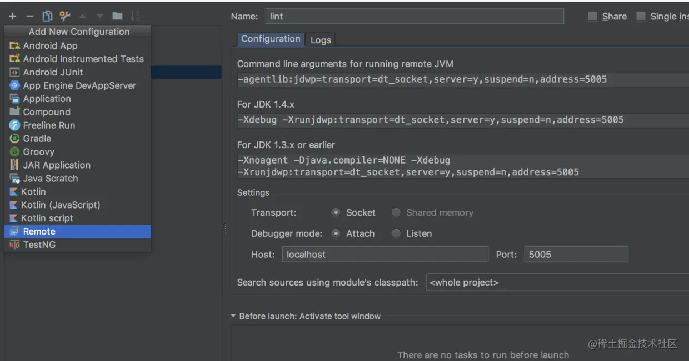Toggle the Single instance checkbox
Screen dimensions: 689x361
tap(641, 16)
